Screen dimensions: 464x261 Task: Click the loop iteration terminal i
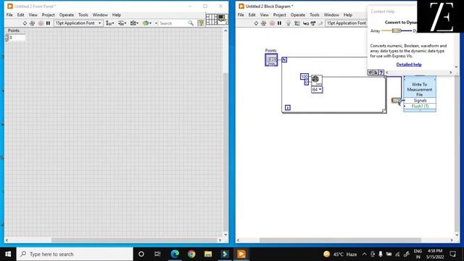tap(287, 108)
